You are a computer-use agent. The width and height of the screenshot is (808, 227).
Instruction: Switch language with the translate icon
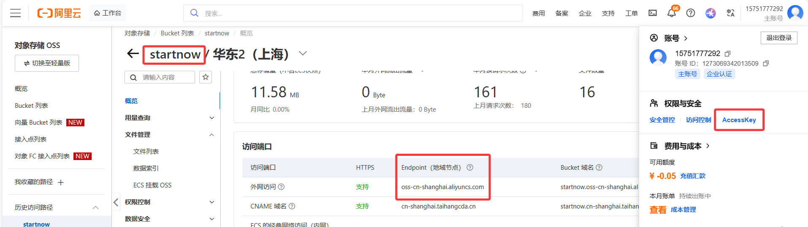(730, 13)
